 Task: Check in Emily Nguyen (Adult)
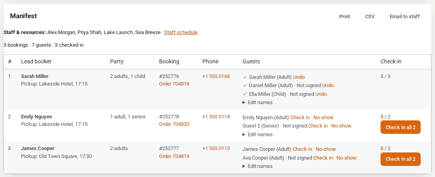300,117
